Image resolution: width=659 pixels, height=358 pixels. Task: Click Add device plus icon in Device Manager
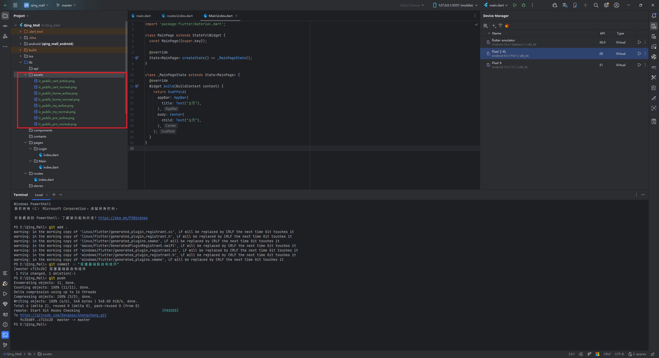click(494, 25)
